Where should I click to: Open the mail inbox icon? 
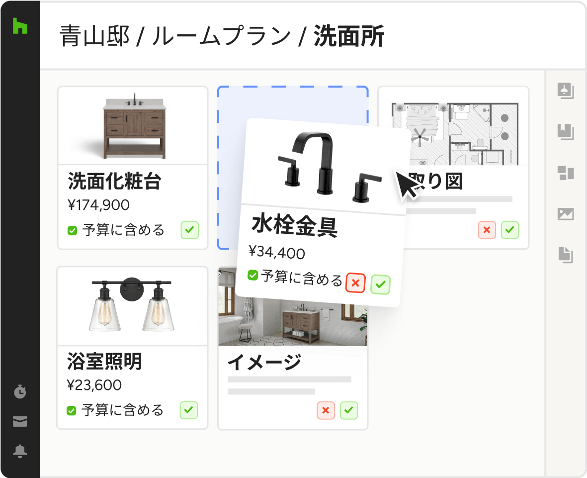(x=20, y=421)
